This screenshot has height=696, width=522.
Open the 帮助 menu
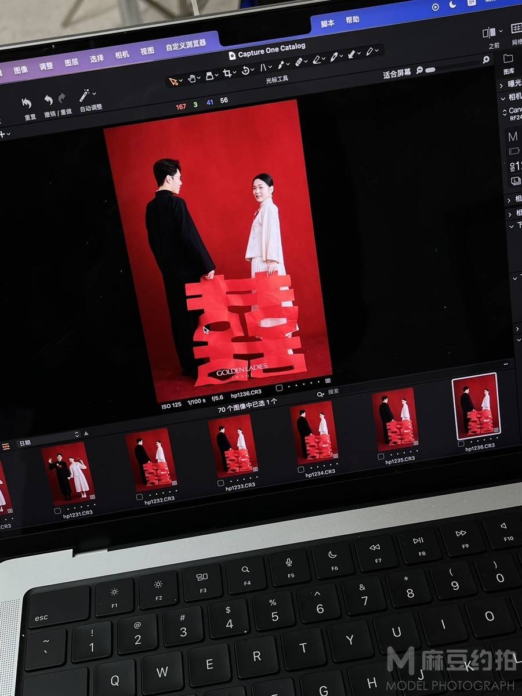[x=352, y=20]
